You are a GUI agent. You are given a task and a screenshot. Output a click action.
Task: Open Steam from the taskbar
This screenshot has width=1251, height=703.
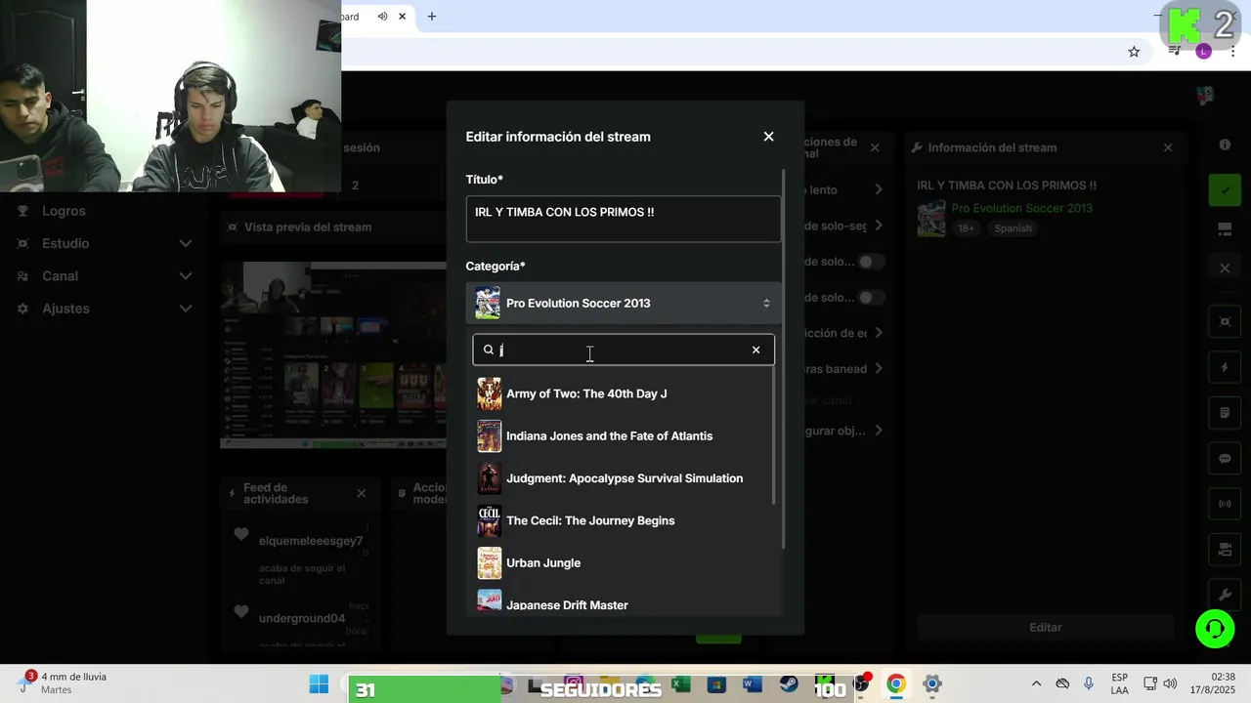tap(788, 684)
